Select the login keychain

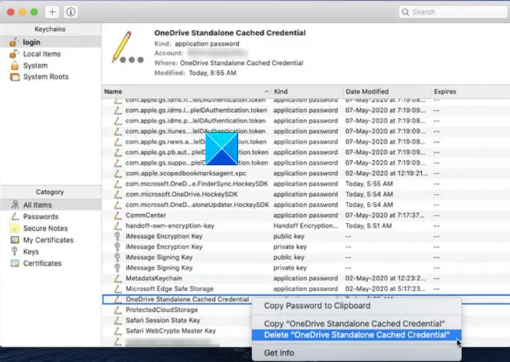[x=51, y=42]
